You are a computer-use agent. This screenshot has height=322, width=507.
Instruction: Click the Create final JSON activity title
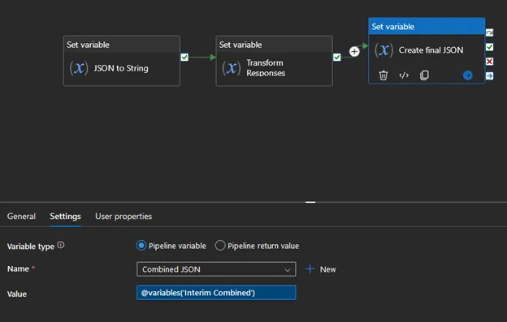coord(431,50)
